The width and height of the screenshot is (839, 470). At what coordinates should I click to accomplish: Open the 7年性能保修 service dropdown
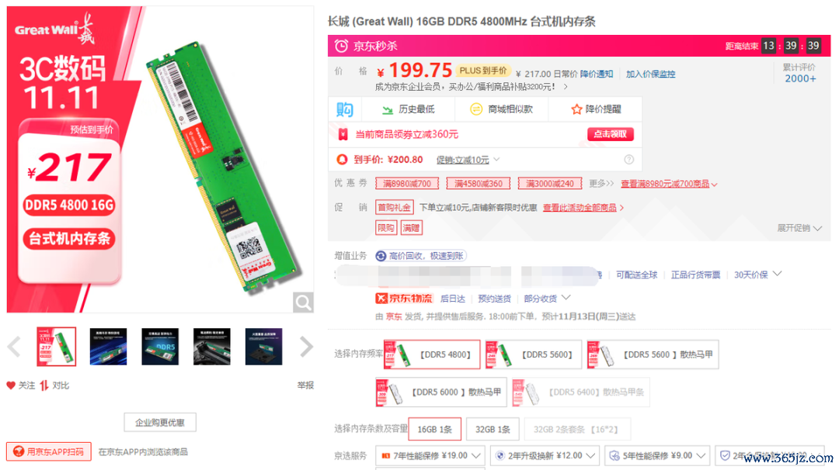click(x=430, y=455)
